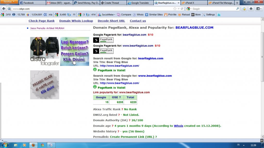Click the Bing 11 index indicator

coord(71,15)
